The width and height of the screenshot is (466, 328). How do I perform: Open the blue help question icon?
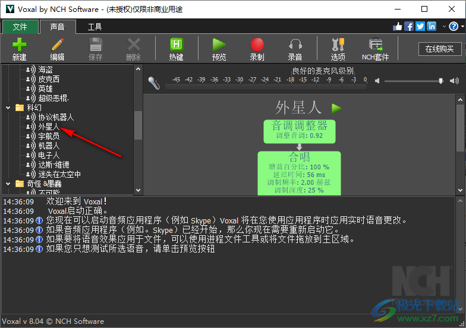tap(454, 26)
